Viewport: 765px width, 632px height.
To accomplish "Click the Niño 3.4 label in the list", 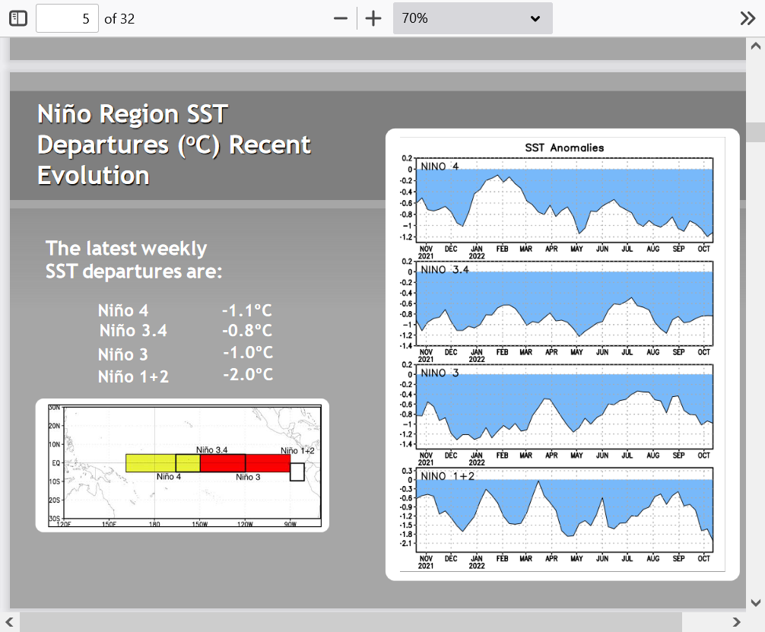I will tap(133, 331).
